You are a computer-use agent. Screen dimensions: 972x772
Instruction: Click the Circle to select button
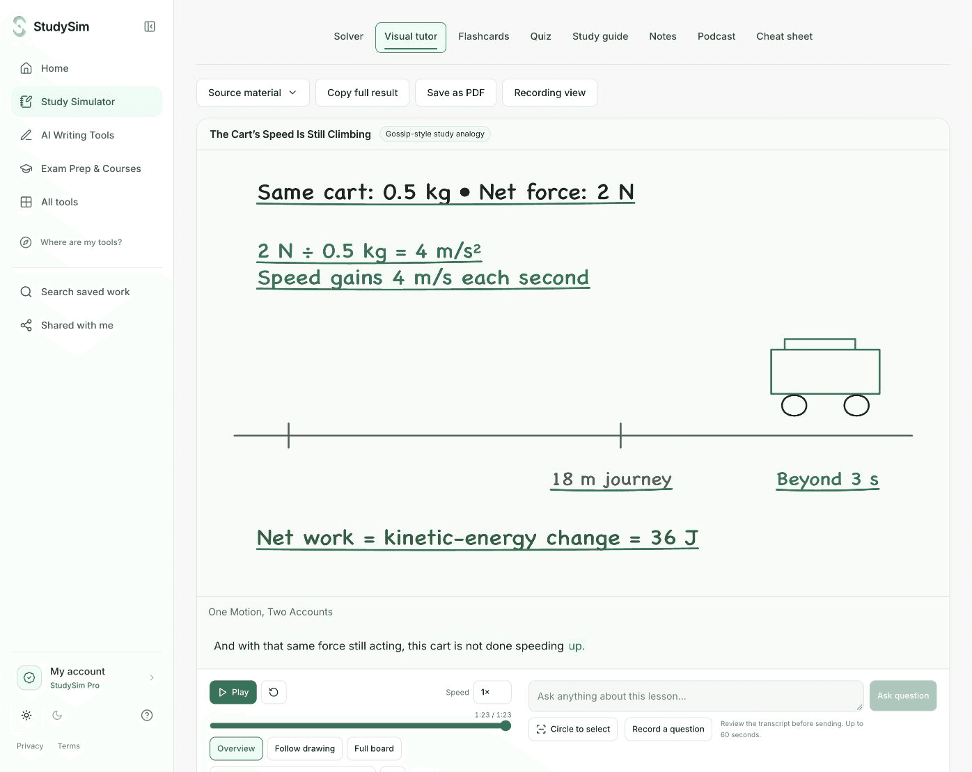click(x=573, y=729)
